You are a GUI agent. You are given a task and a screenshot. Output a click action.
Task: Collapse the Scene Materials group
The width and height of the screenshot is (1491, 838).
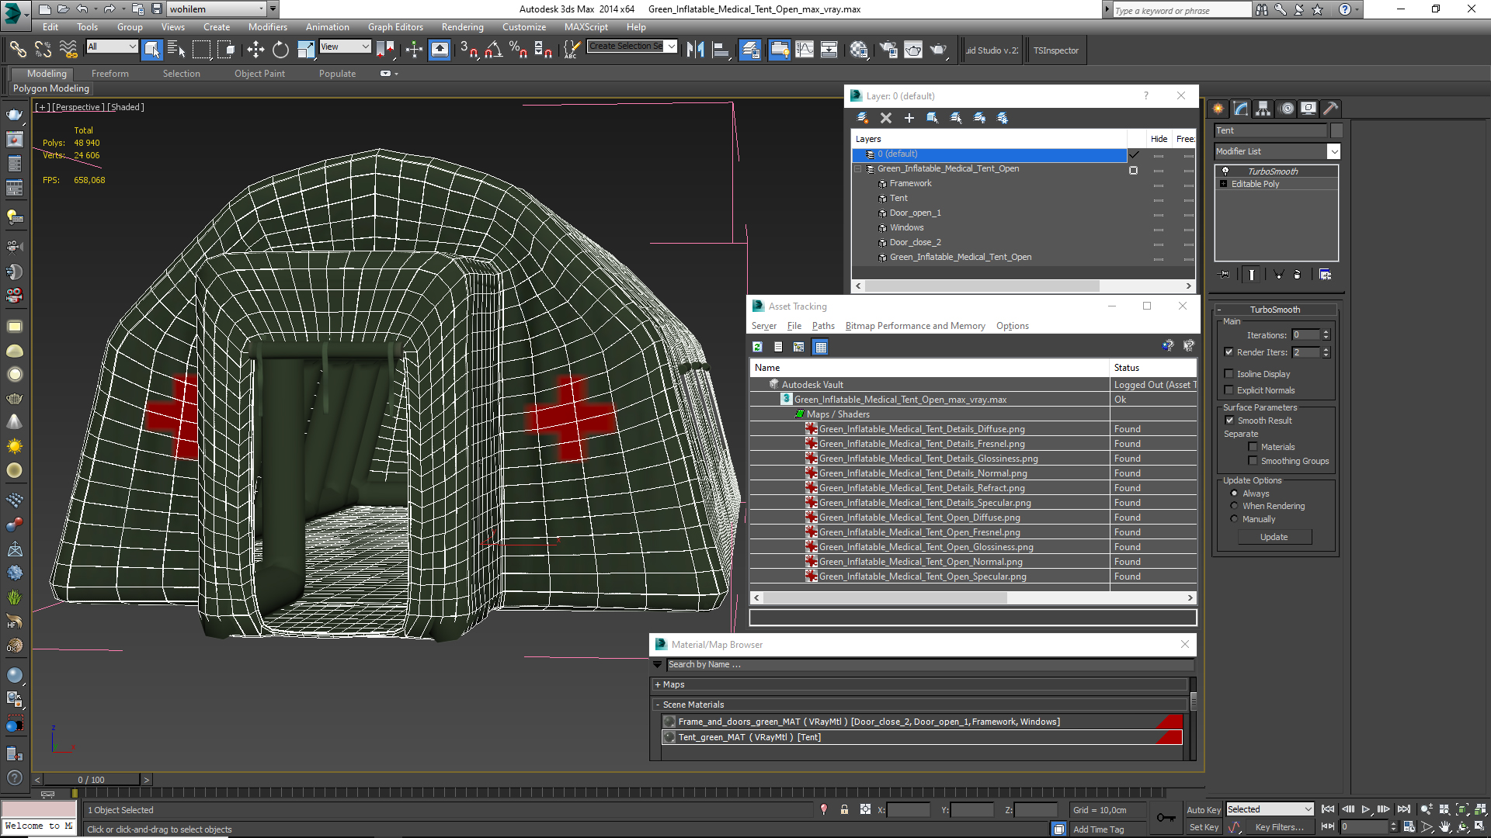pyautogui.click(x=657, y=705)
